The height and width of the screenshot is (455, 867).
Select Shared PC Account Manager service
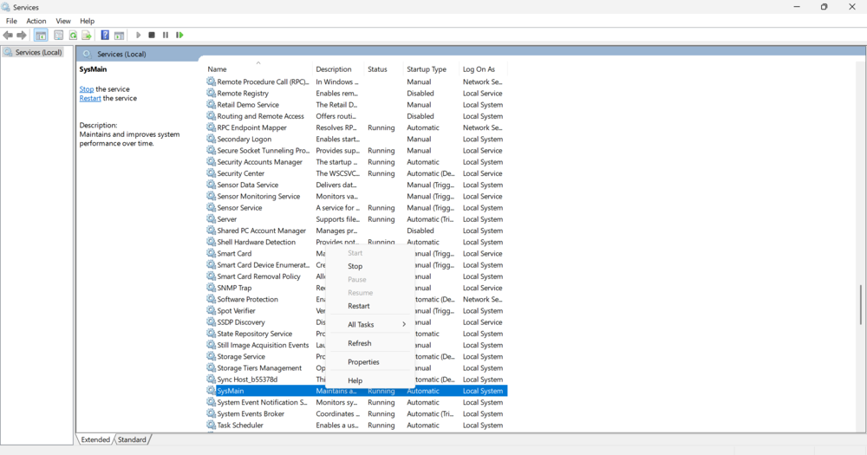[x=355, y=231]
